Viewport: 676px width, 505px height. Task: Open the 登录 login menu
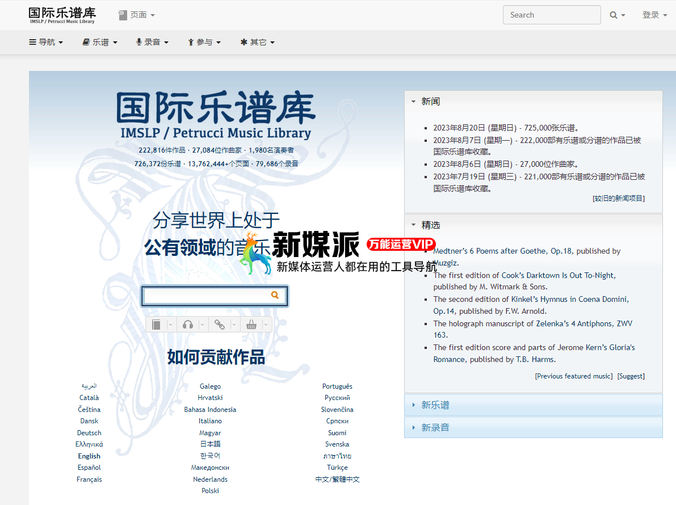pyautogui.click(x=654, y=15)
